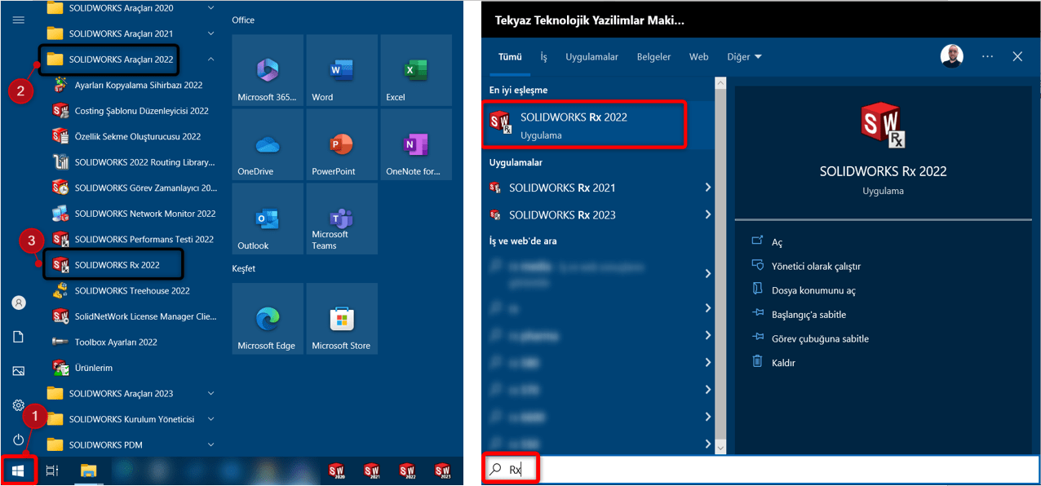
Task: Open the SOLIDWORKS Rx 2022 best match result
Action: click(584, 126)
